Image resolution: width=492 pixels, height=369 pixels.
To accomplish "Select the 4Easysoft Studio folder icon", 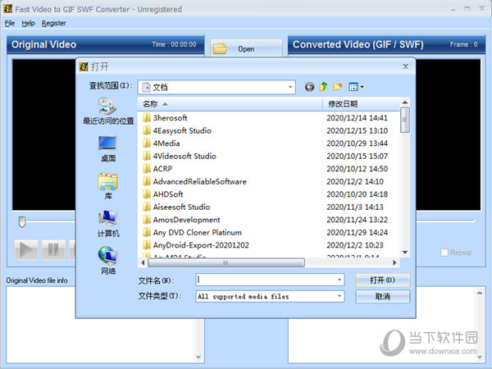I will coord(147,130).
